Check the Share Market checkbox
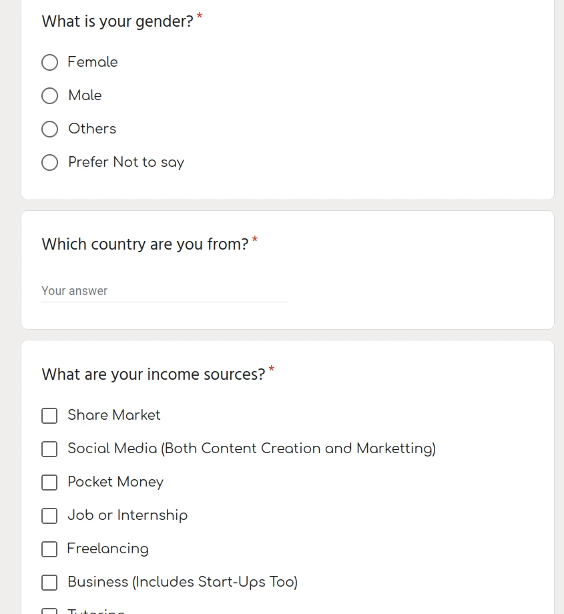564x614 pixels. point(49,416)
